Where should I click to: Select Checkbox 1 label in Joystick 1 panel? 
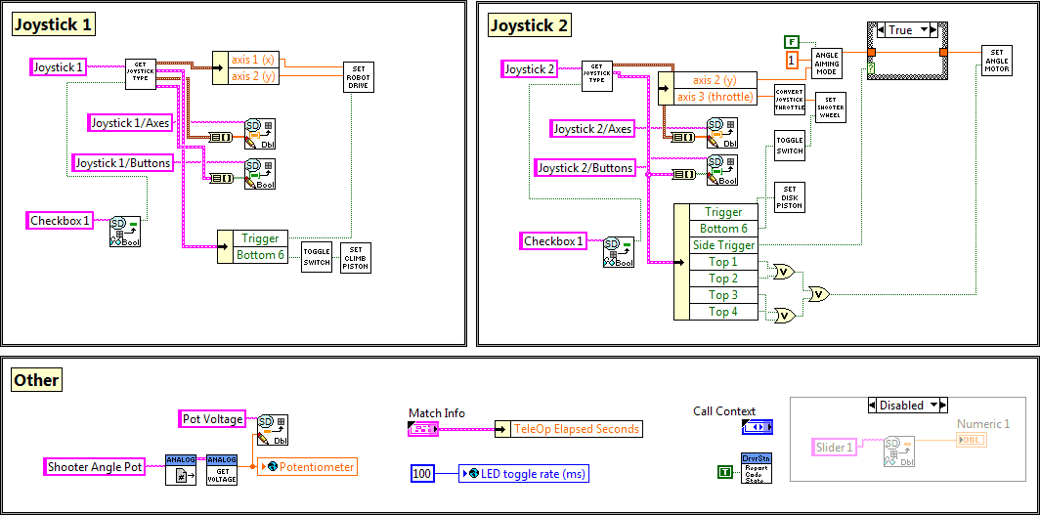[61, 221]
